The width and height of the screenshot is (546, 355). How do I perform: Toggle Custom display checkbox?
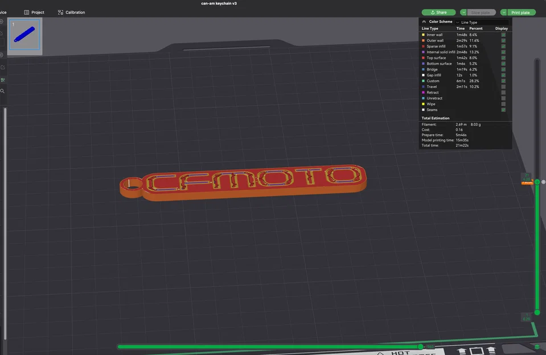point(503,81)
